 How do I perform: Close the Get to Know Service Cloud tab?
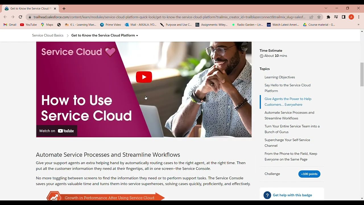coord(55,9)
